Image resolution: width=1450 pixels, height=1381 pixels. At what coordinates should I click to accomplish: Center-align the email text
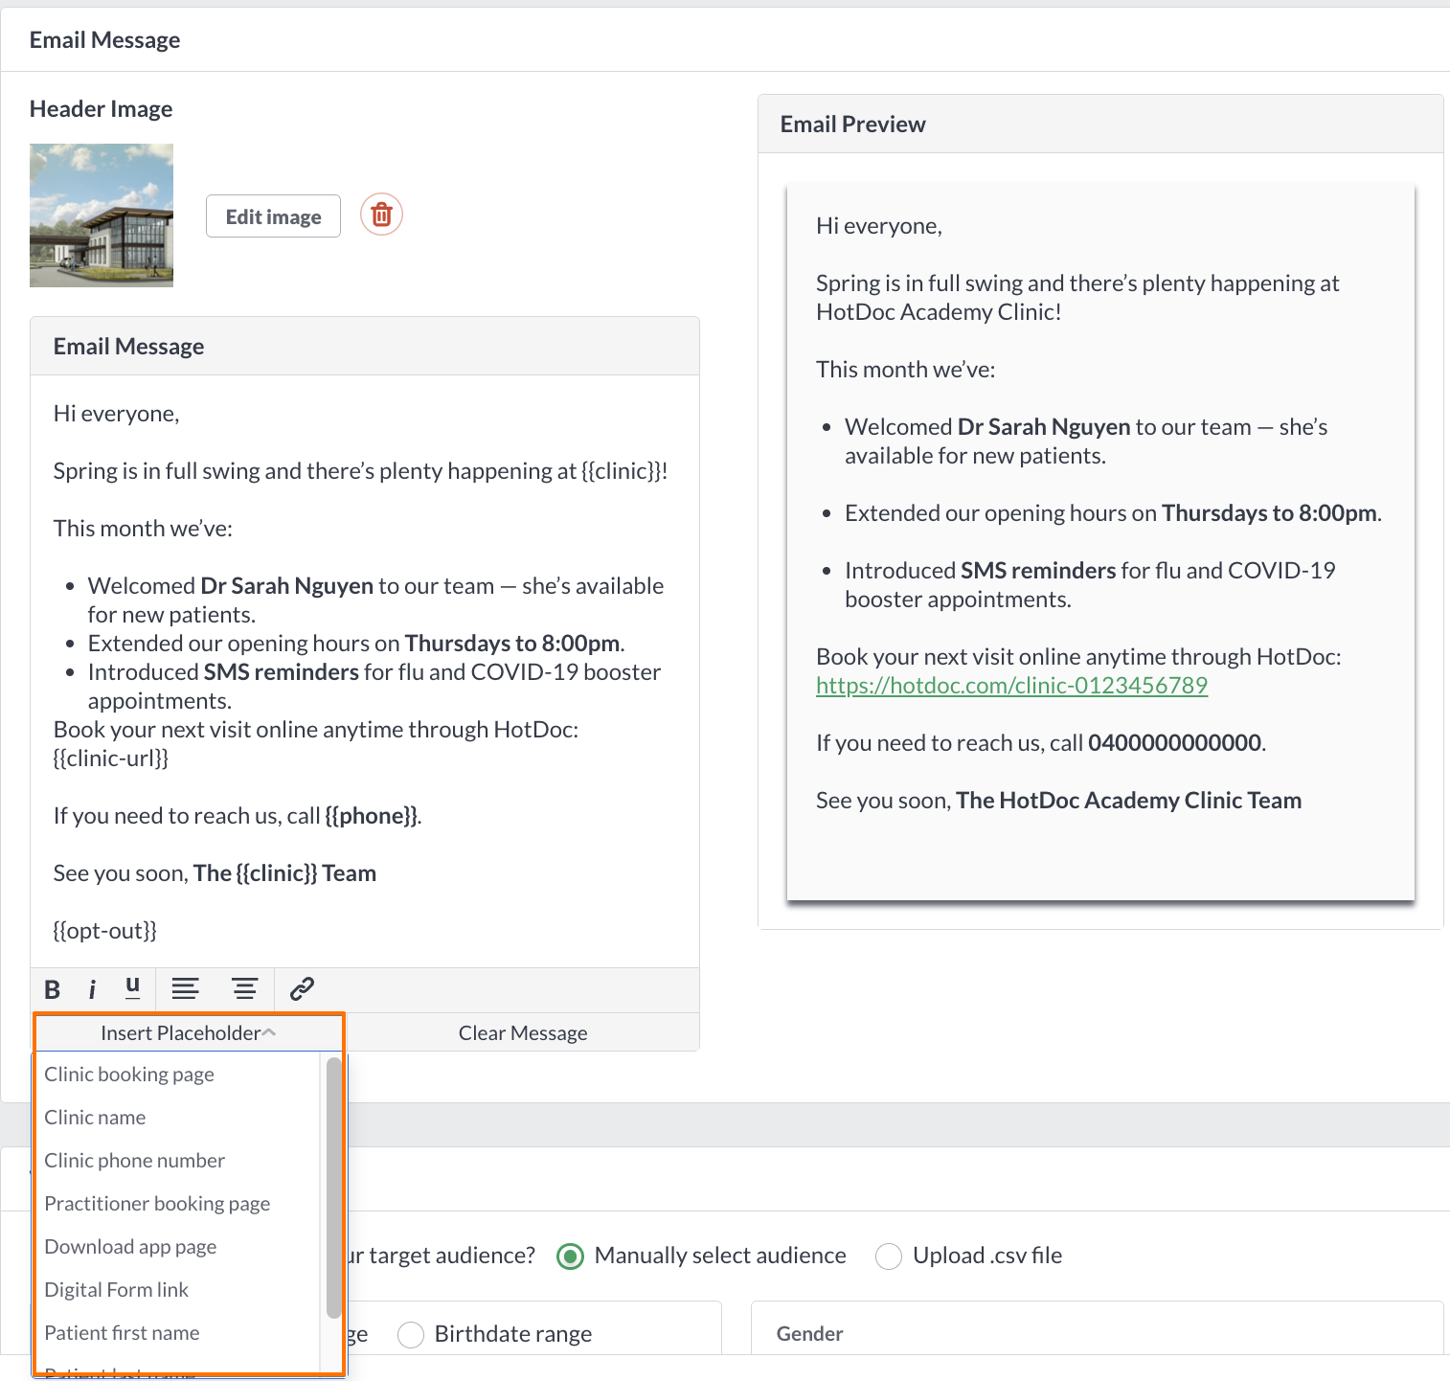244,988
